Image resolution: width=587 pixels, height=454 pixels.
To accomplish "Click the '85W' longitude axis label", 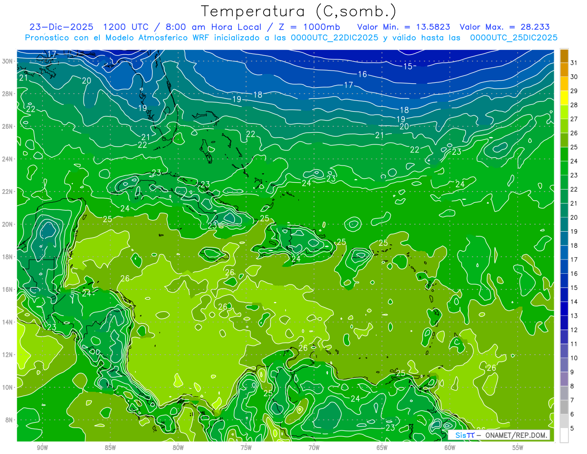I will tap(111, 448).
